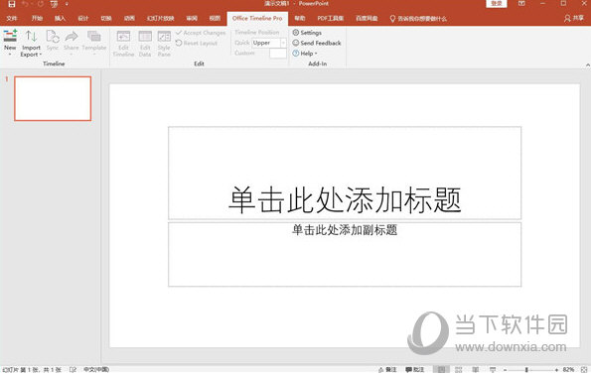Click the 共享 share button
The width and height of the screenshot is (591, 376).
coord(574,18)
